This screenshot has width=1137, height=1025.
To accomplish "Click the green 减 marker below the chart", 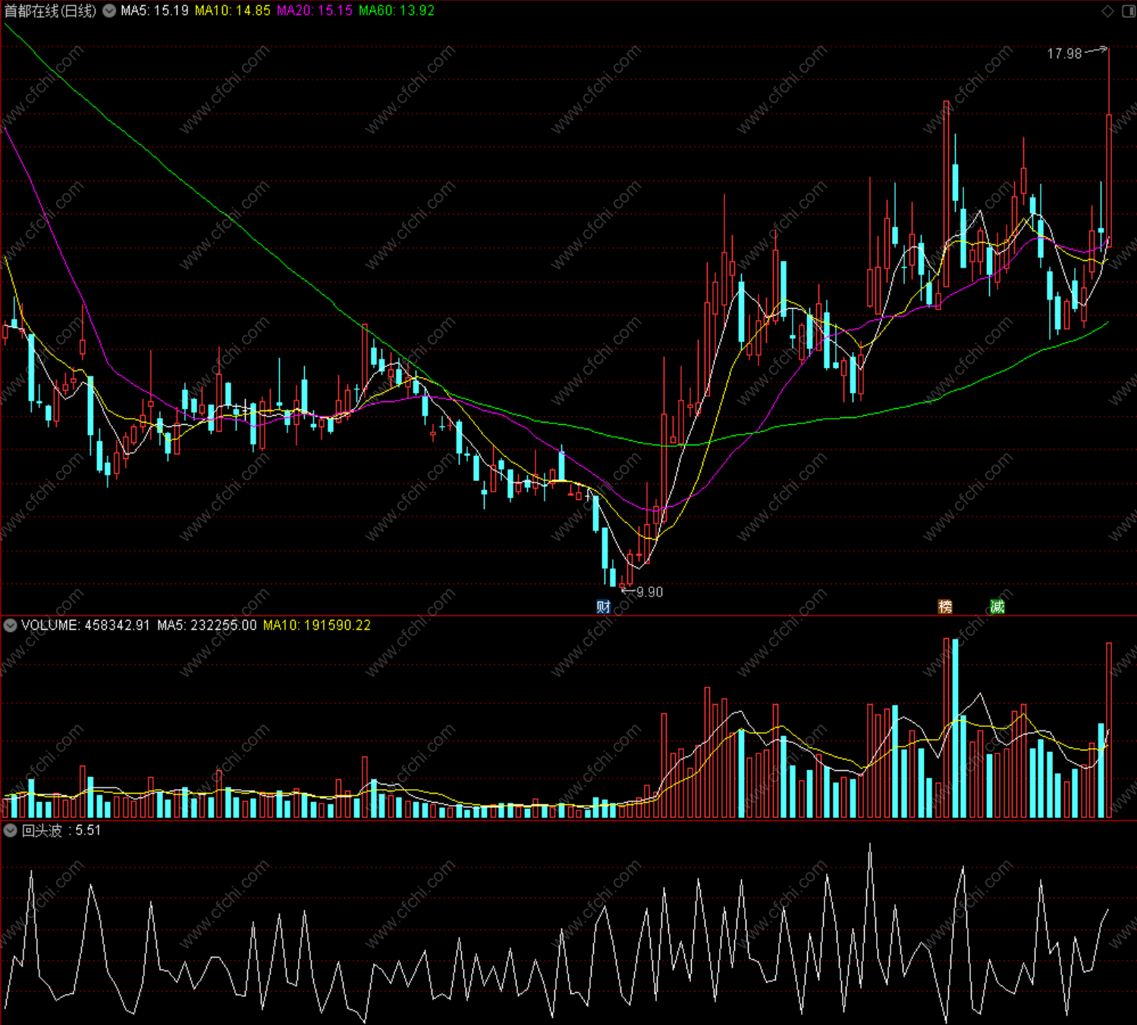I will click(x=997, y=606).
